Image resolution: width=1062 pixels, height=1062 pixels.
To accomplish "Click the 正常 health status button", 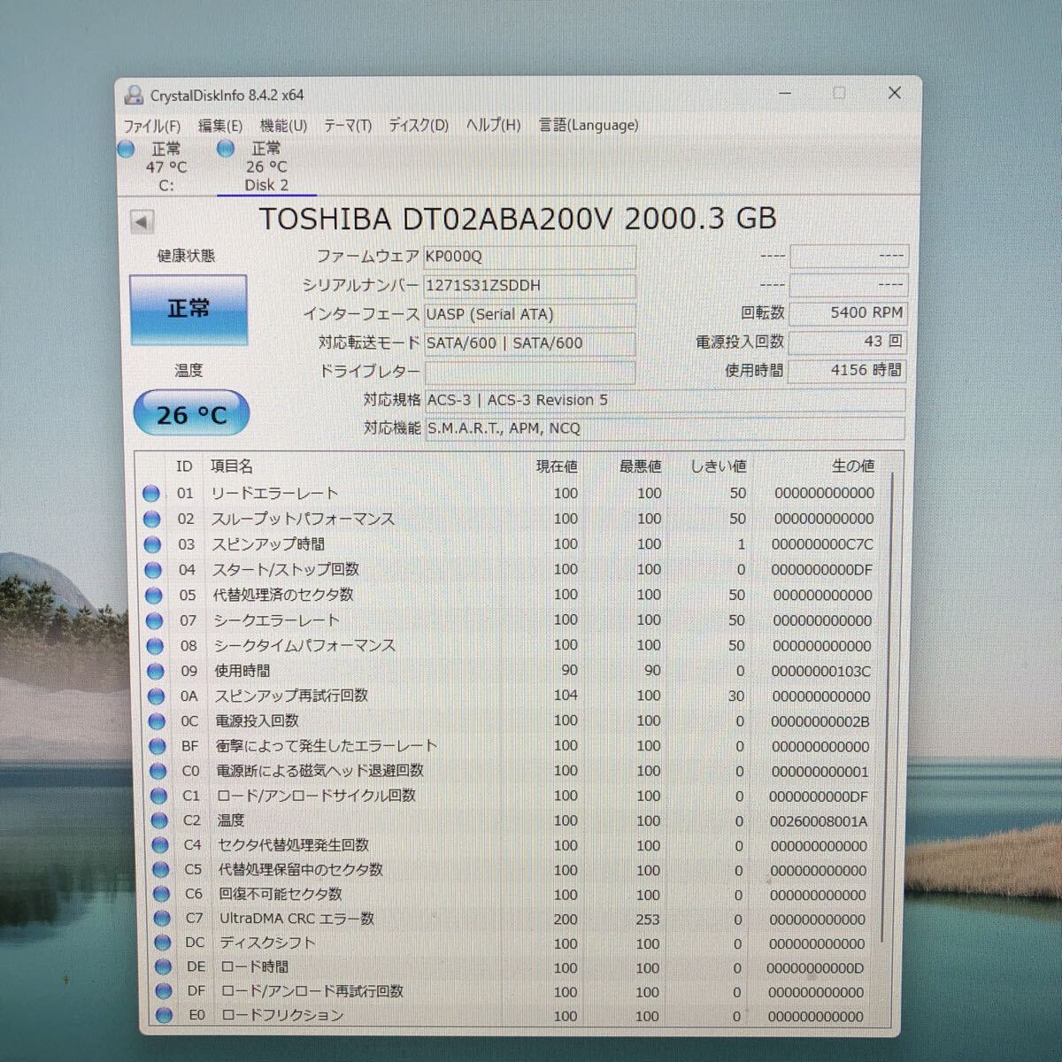I will pos(189,309).
